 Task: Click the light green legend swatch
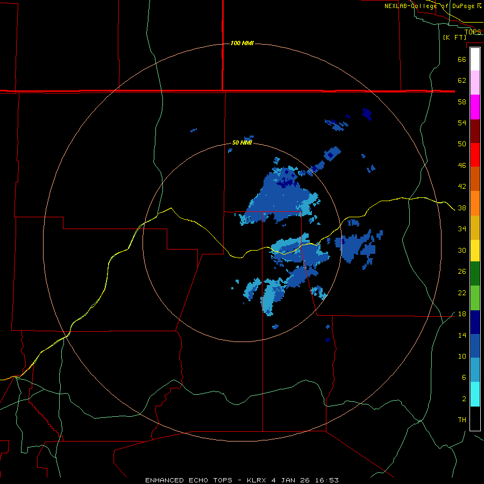click(475, 298)
